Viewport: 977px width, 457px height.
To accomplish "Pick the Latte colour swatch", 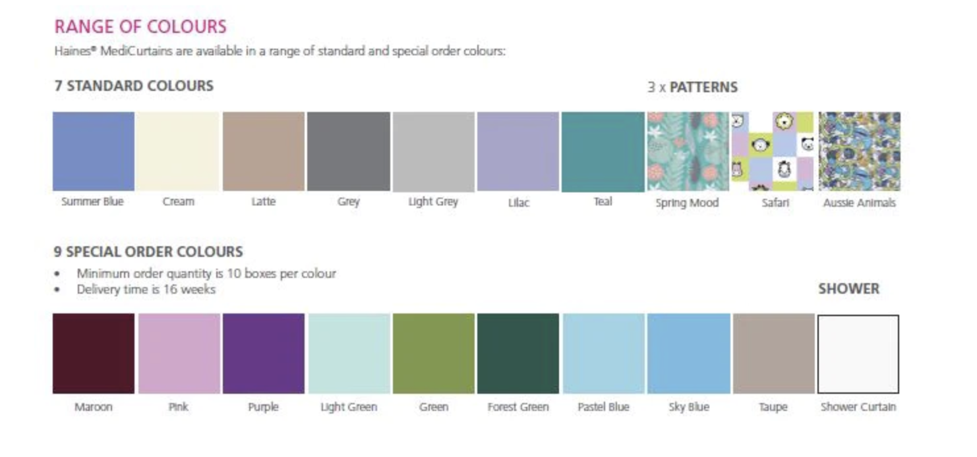I will click(x=264, y=151).
